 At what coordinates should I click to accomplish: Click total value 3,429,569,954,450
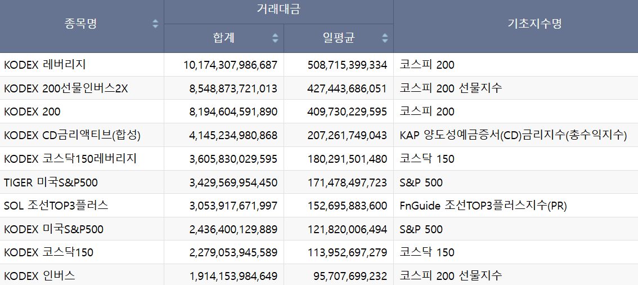coord(233,182)
